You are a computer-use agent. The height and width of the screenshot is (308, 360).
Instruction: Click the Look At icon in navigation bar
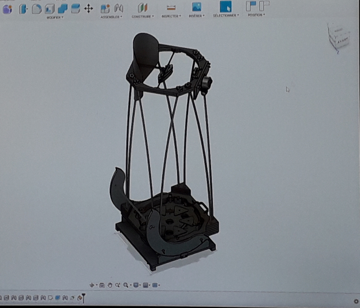coord(102,285)
